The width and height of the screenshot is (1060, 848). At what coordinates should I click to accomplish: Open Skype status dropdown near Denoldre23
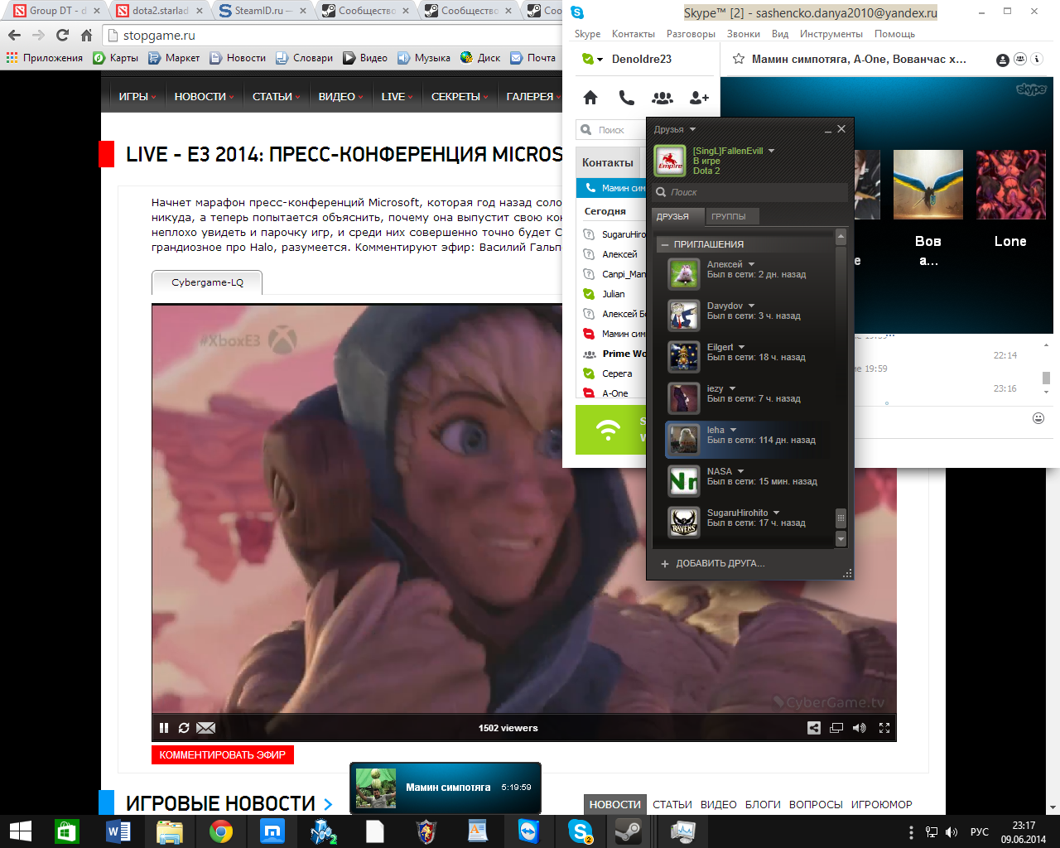coord(600,60)
